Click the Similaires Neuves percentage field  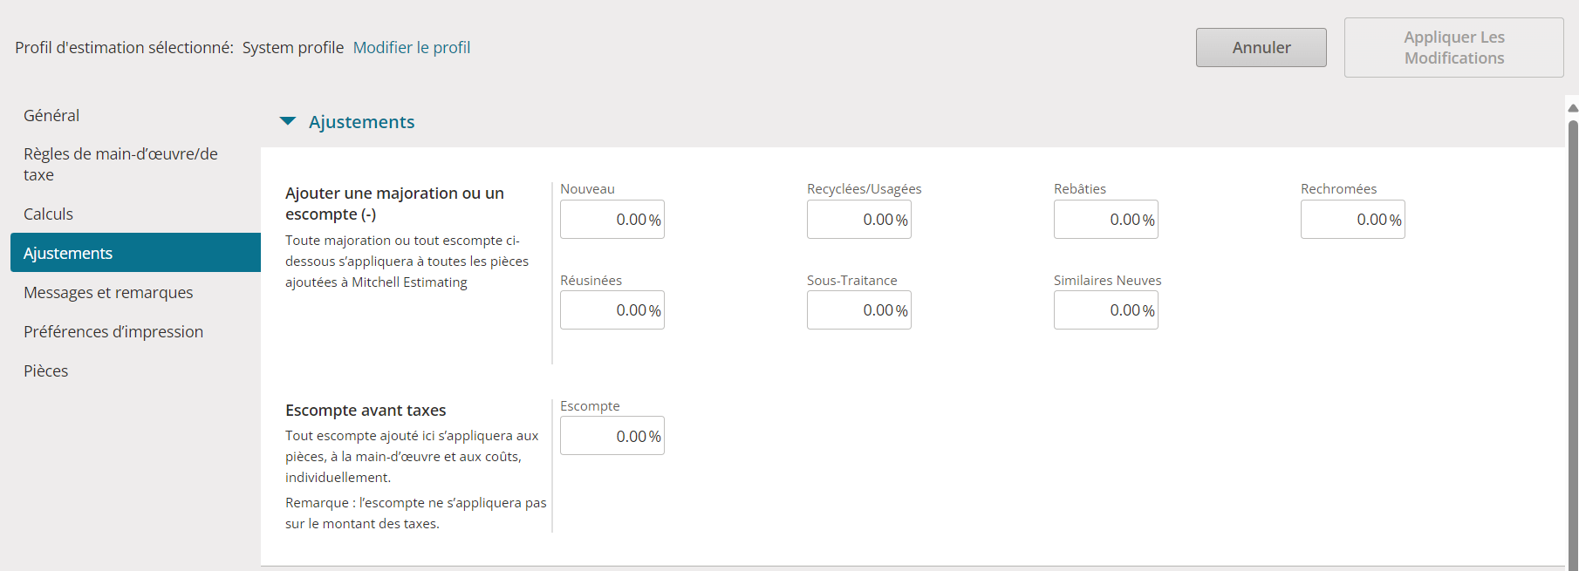click(1106, 310)
